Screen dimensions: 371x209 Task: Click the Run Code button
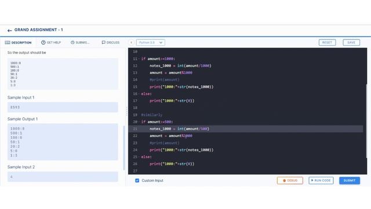pyautogui.click(x=321, y=181)
